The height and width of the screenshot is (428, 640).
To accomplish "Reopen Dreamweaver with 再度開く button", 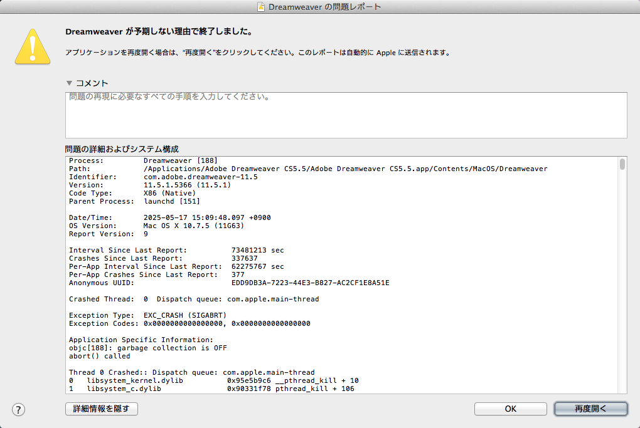I will click(x=590, y=409).
